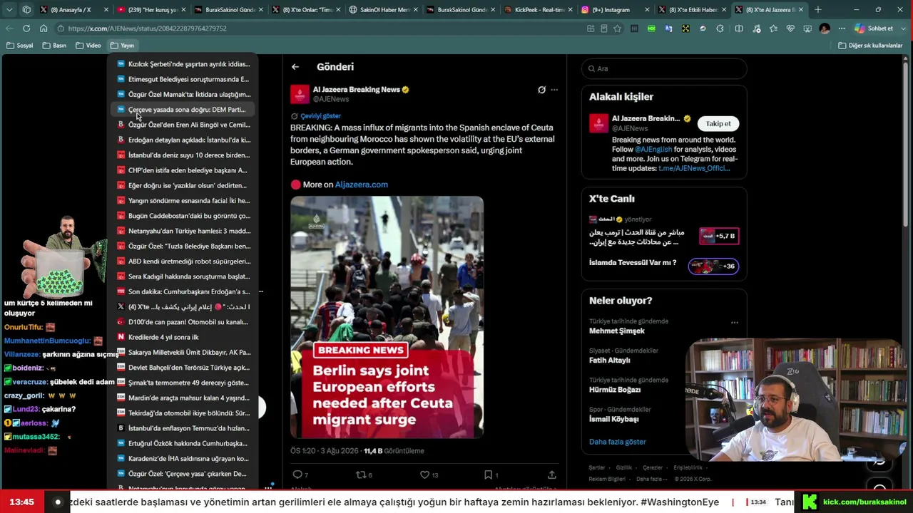
Task: Click the Grok icon on the post header
Action: click(x=541, y=90)
